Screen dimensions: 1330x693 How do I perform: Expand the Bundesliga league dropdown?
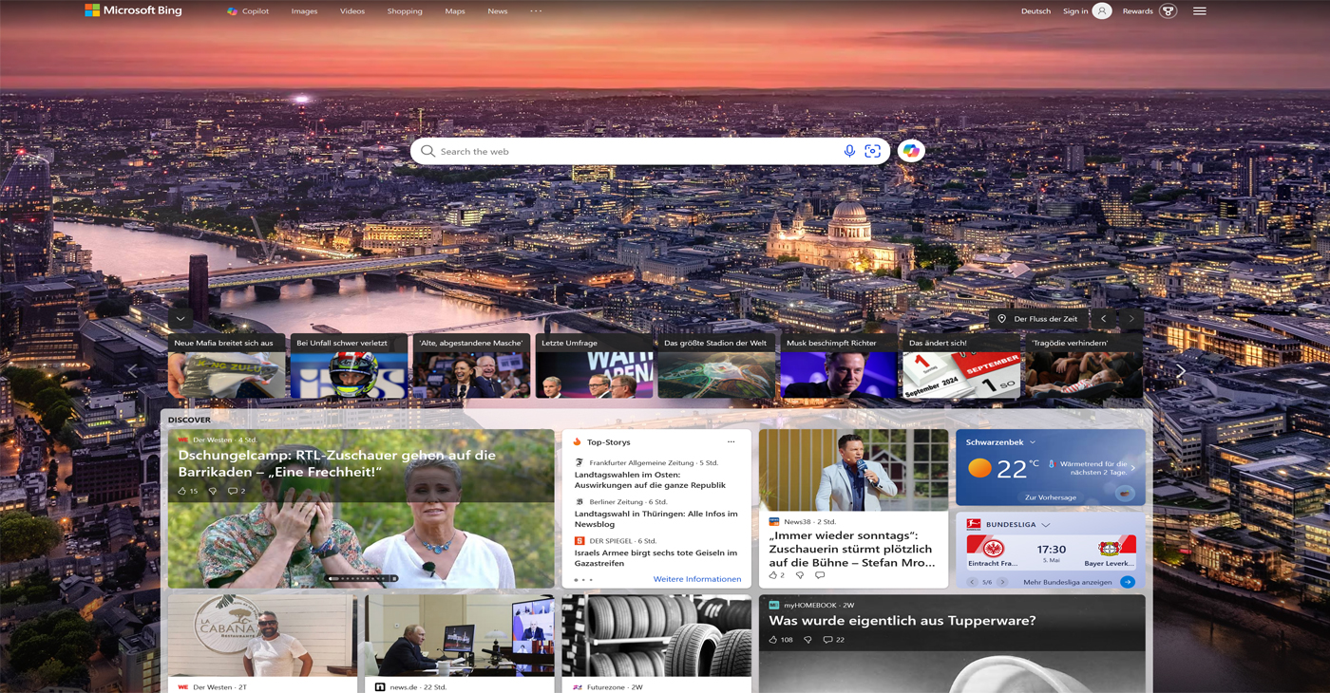[x=1046, y=525]
